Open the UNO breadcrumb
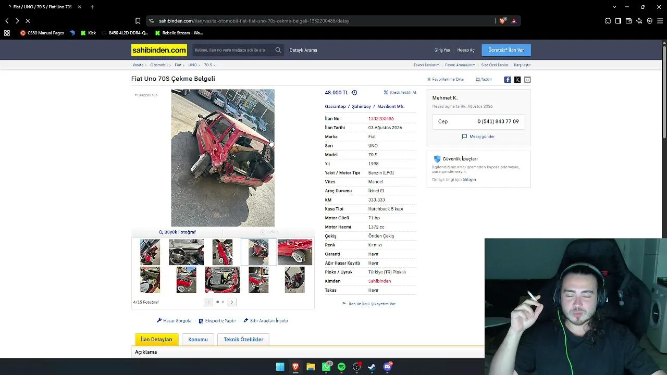667x375 pixels. tap(193, 65)
